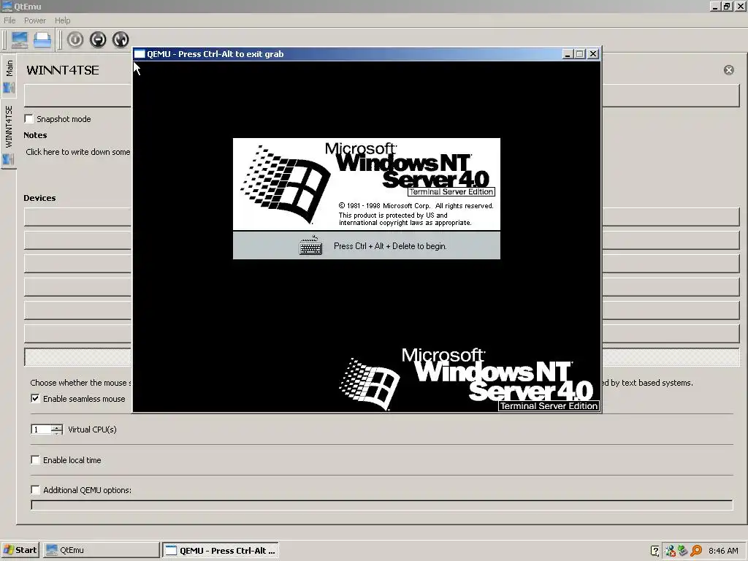Click the QEMU window title bar text
Screen dimensions: 748x561
coord(215,54)
